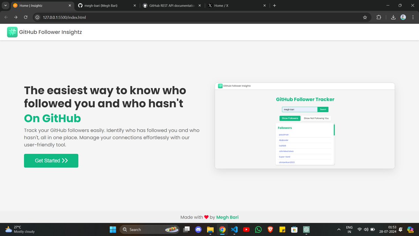Viewport: 419px width, 236px height.
Task: Switch to the Home / X tab
Action: 237,6
